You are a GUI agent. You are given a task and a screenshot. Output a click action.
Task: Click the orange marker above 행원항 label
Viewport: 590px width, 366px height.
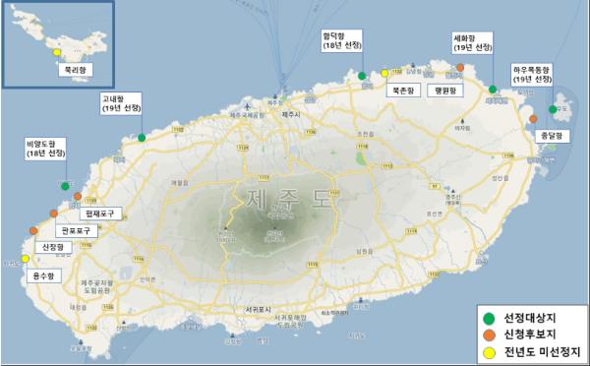460,68
